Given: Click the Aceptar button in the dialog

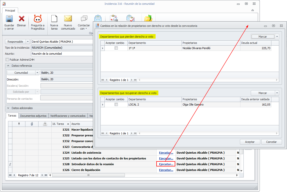Looking at the screenshot, I should tap(250, 142).
